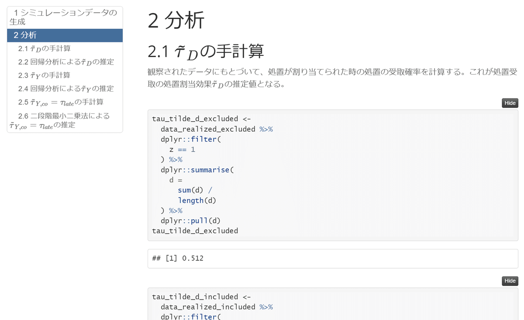
Task: Click the 2.1 の手計算 section heading
Action: pos(206,52)
